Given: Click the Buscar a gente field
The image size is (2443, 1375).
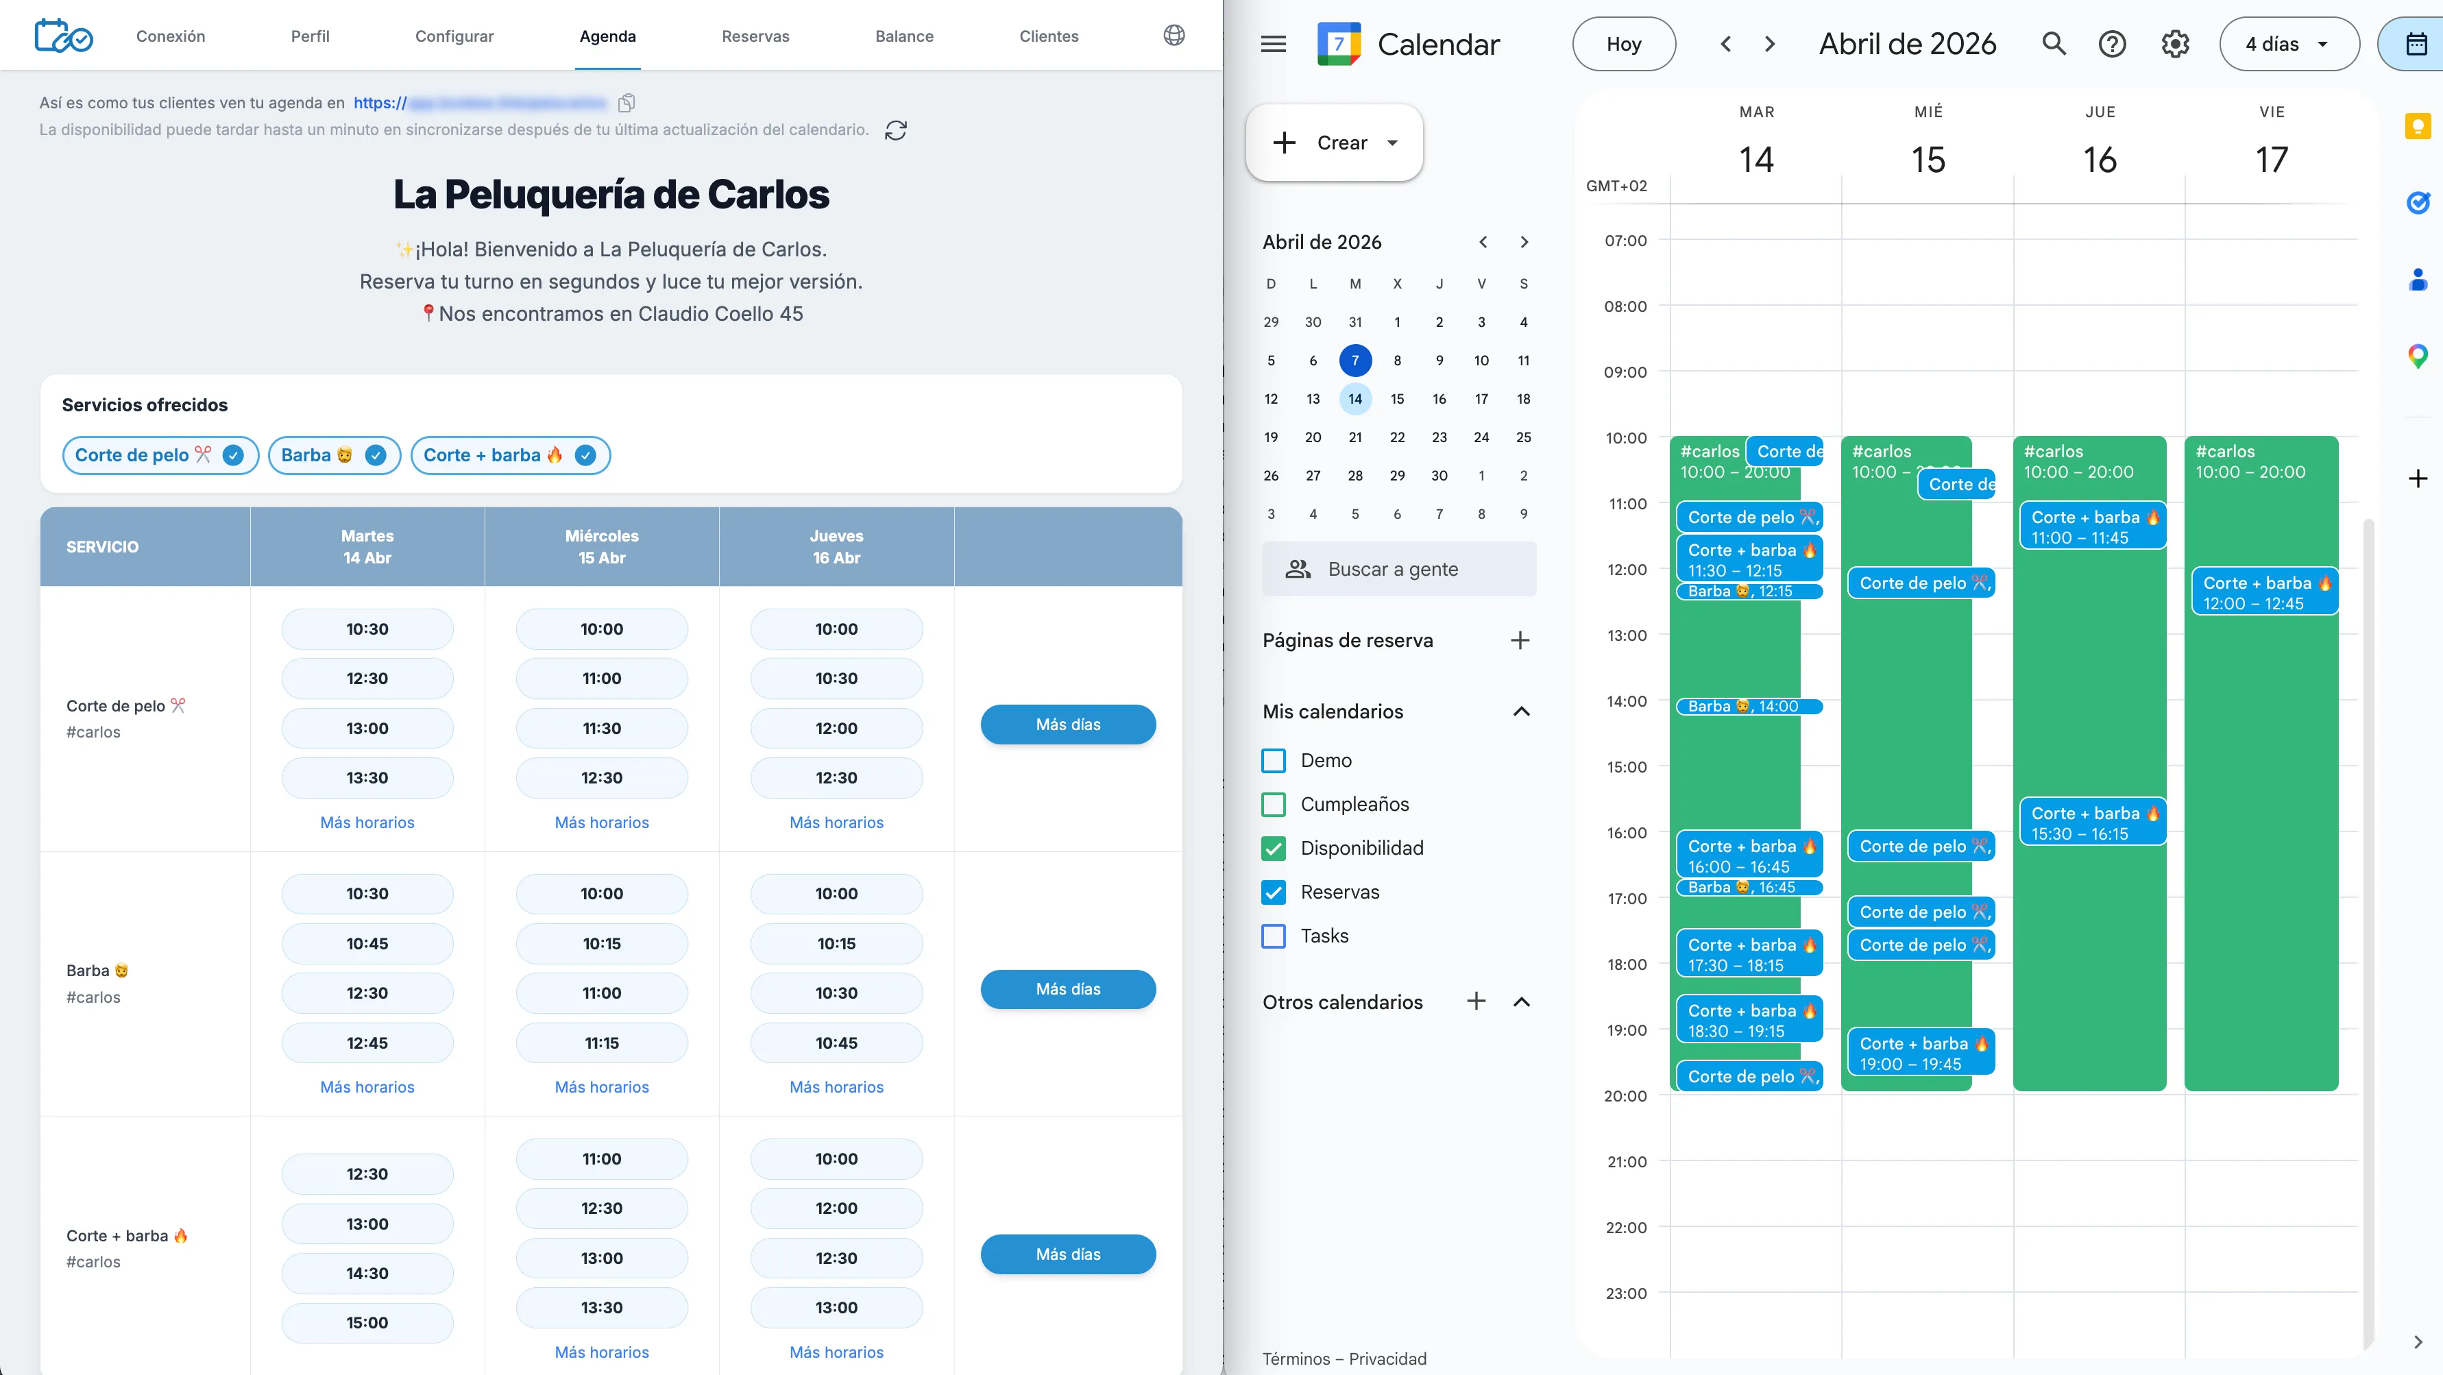Looking at the screenshot, I should [1399, 569].
